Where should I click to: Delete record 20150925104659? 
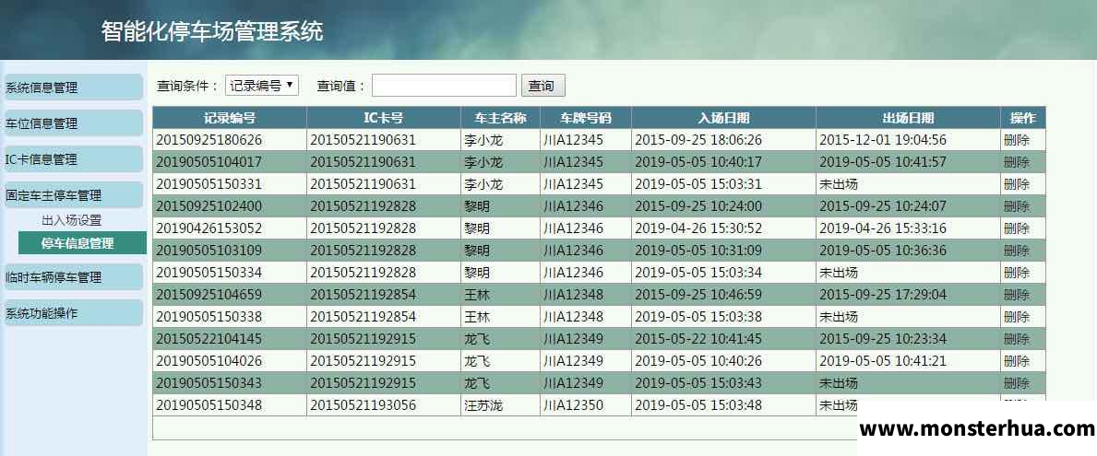click(x=1017, y=295)
